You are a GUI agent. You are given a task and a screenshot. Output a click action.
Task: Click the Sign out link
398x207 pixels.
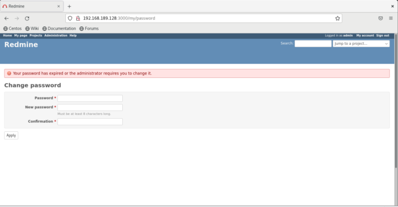383,36
